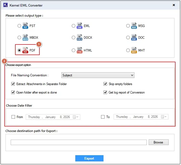Select the HTML output radio button
This screenshot has width=181, height=165.
coord(73,50)
